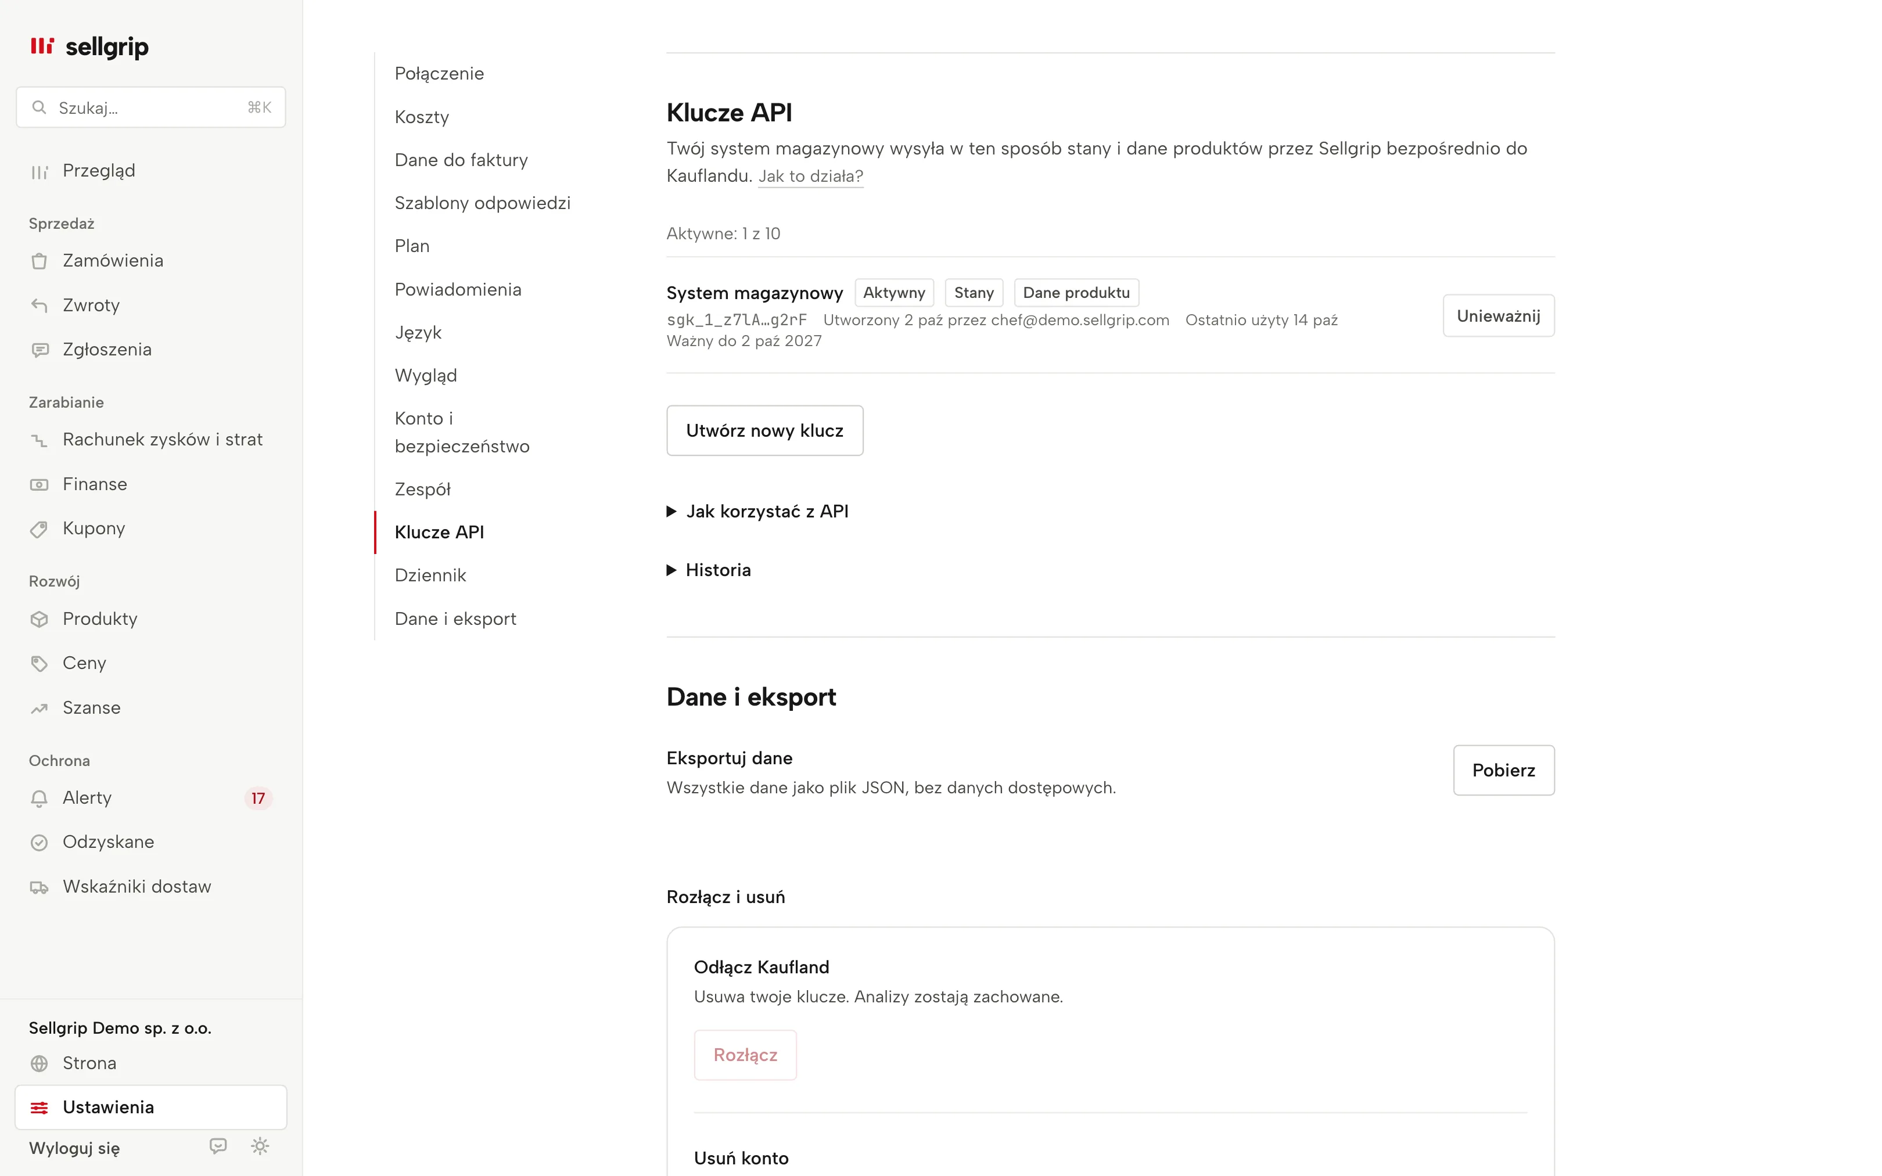The image size is (1882, 1176).
Task: Click the Finanse banknote icon
Action: pyautogui.click(x=39, y=484)
